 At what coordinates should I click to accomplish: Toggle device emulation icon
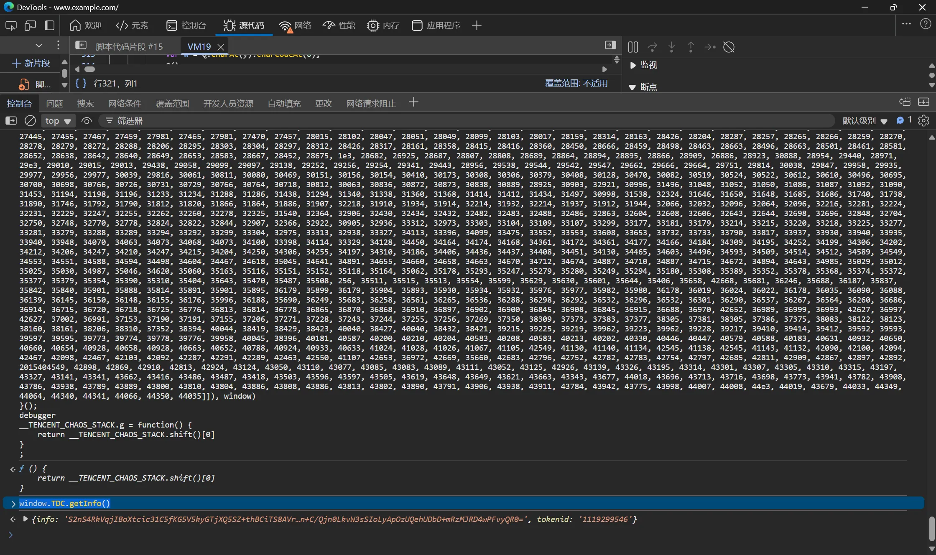[x=30, y=25]
